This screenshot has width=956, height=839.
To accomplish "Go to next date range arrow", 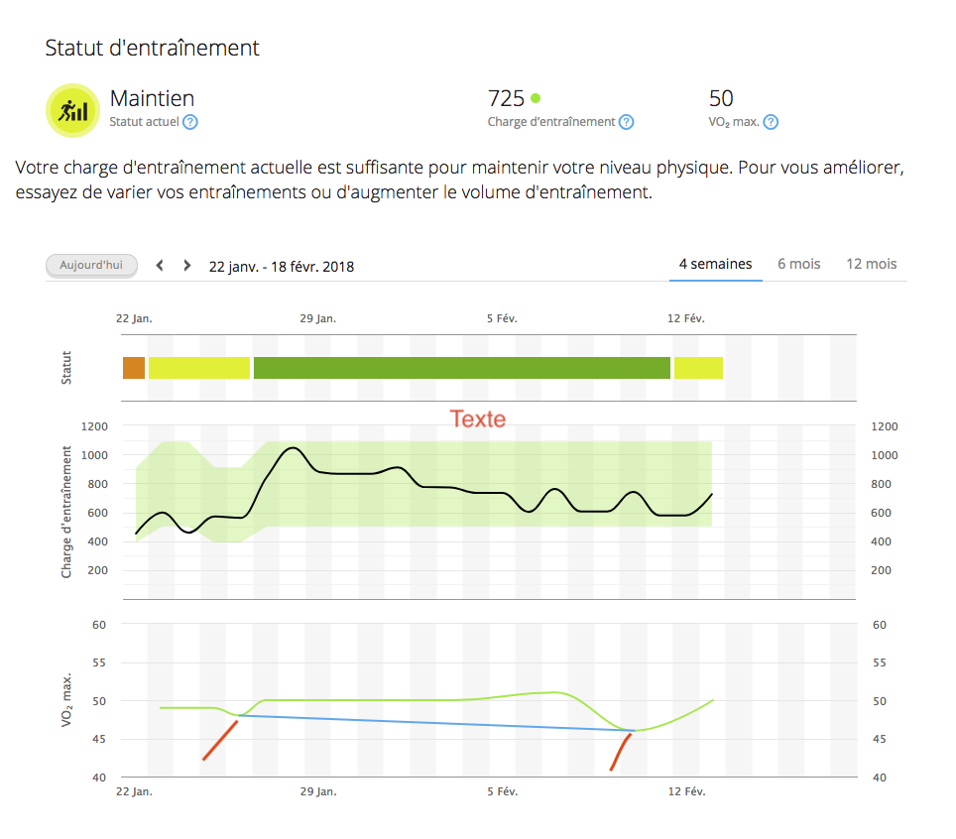I will tap(186, 266).
